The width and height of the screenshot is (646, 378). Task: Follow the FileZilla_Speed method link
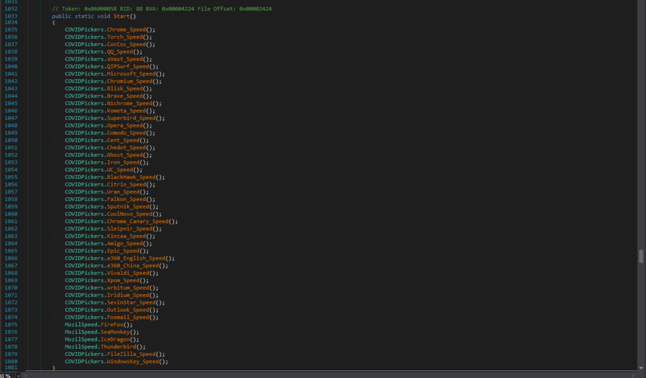coord(133,354)
